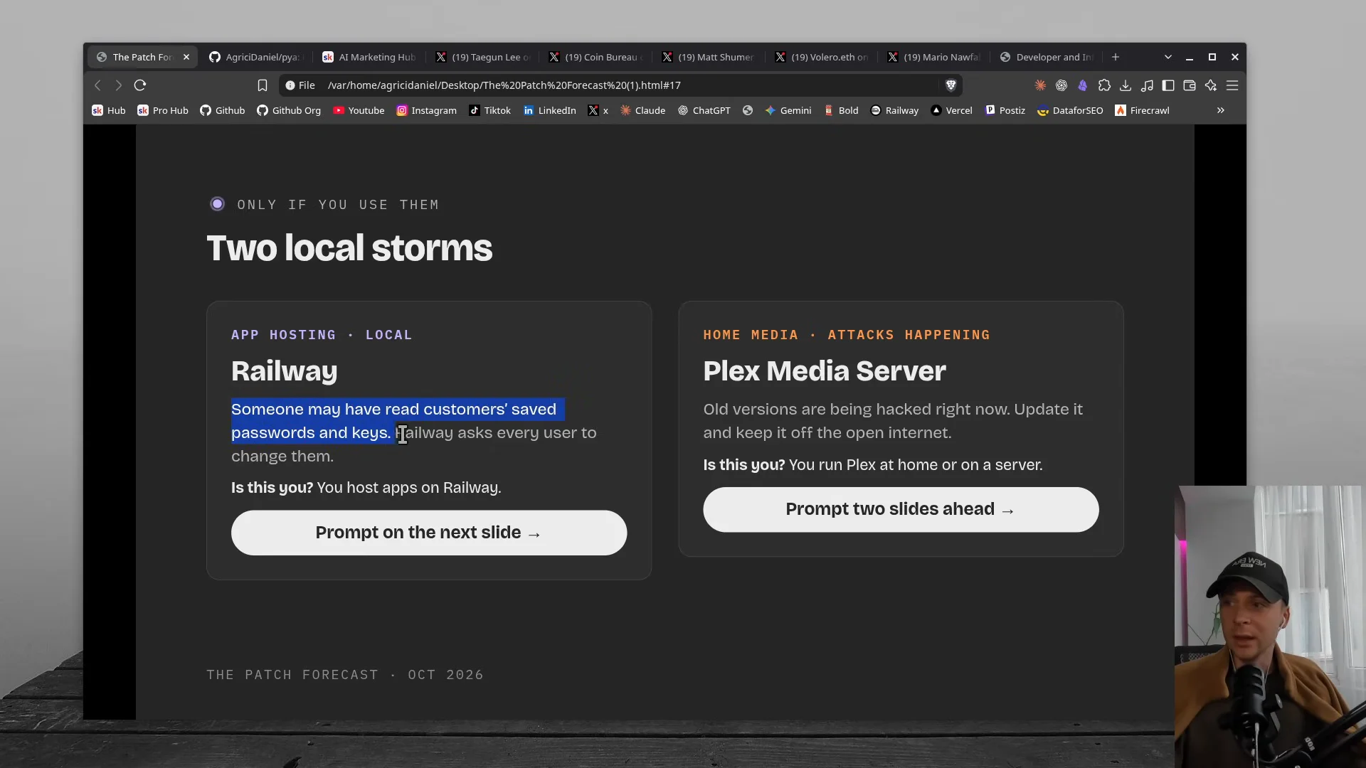Screen dimensions: 1366x768
Task: Go back with the back arrow
Action: (98, 85)
